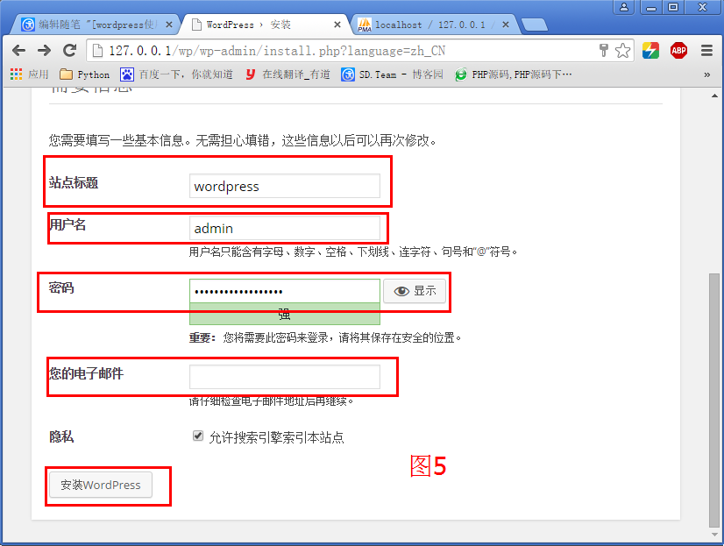The image size is (724, 546).
Task: Go forward with the browser forward arrow
Action: 45,50
